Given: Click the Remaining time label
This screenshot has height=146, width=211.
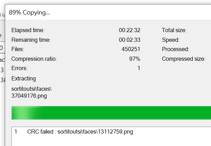Looking at the screenshot, I should pos(31,40).
